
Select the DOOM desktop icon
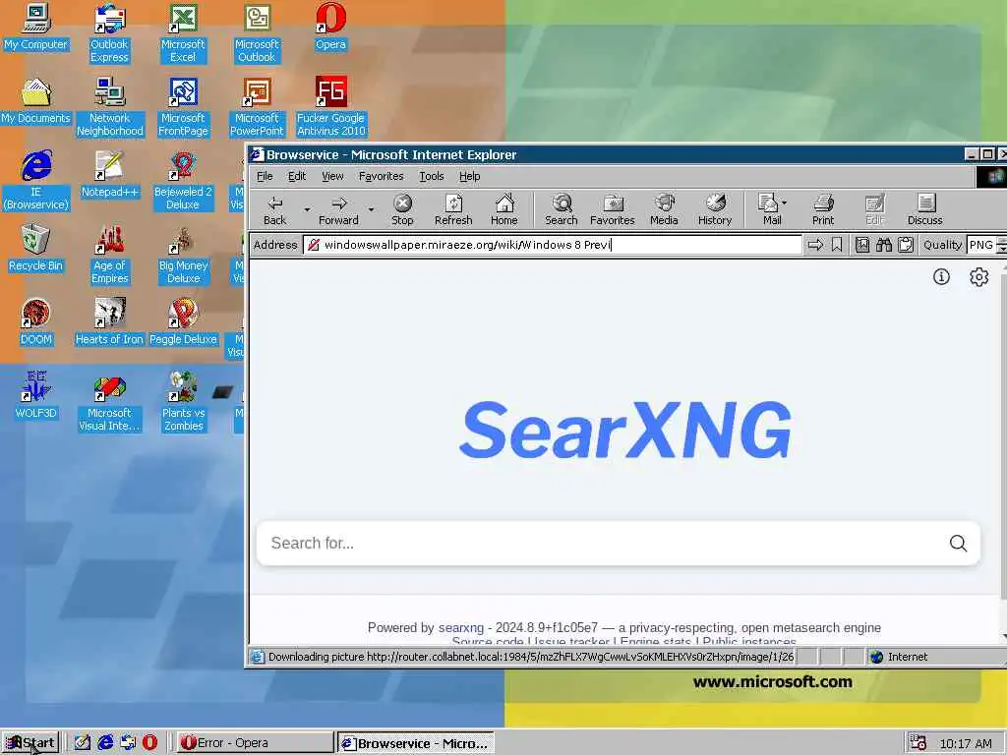pyautogui.click(x=35, y=322)
